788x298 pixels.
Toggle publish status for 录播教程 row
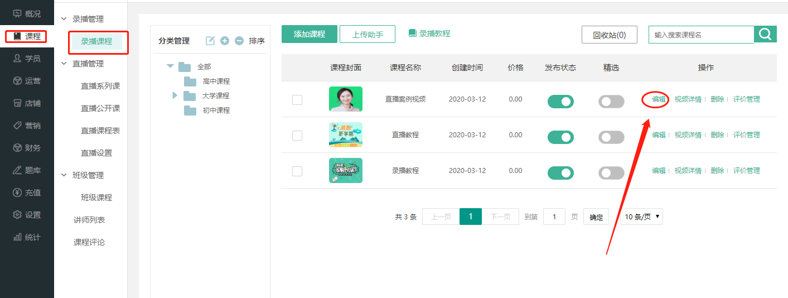coord(560,173)
